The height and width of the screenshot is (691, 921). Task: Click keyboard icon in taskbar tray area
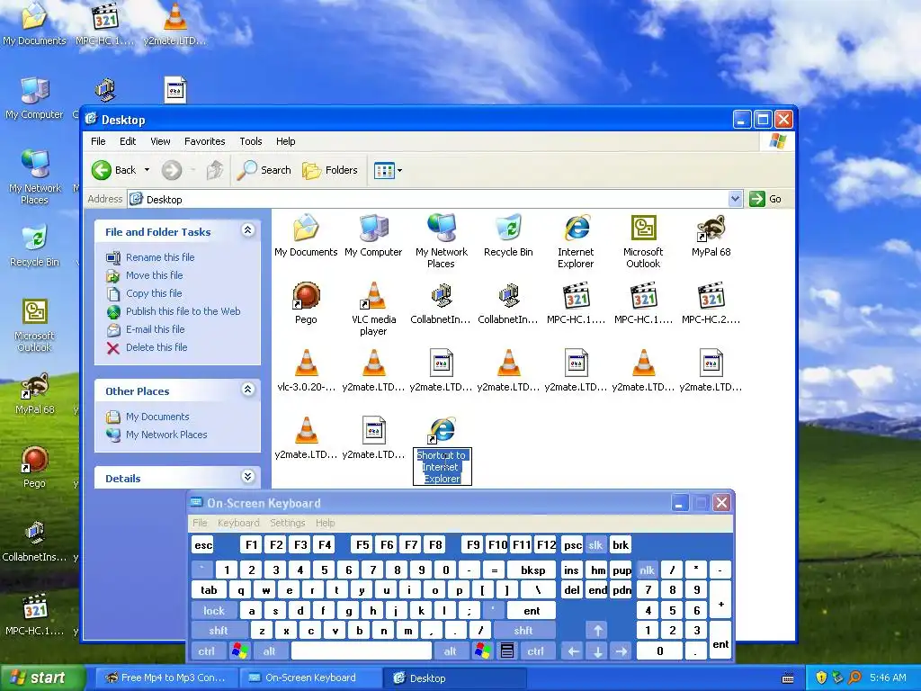[x=788, y=678]
